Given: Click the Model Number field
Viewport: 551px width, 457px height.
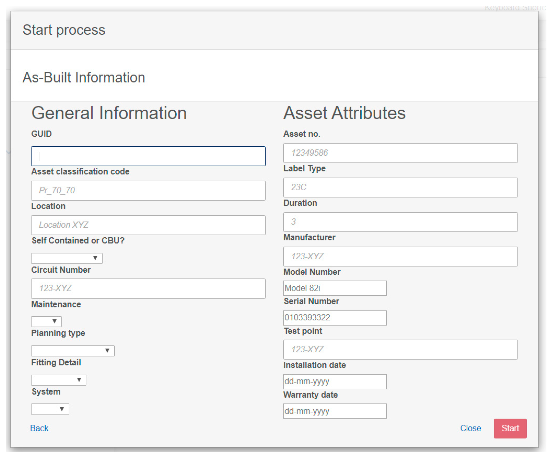Looking at the screenshot, I should (x=335, y=288).
